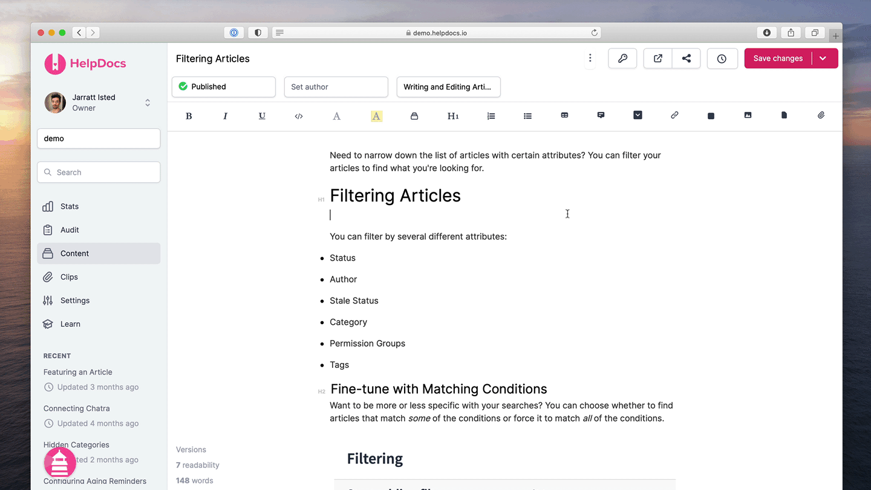Screen dimensions: 871x490
Task: Insert a collapsible dropdown block
Action: (638, 115)
